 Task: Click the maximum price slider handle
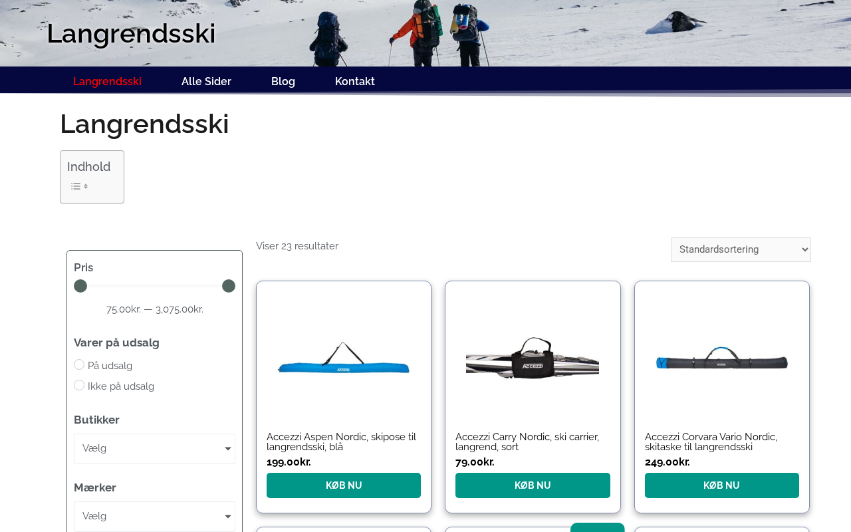pyautogui.click(x=229, y=286)
